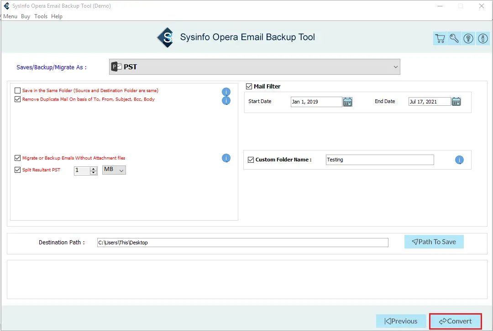
Task: Click the question mark help icon
Action: [x=468, y=39]
